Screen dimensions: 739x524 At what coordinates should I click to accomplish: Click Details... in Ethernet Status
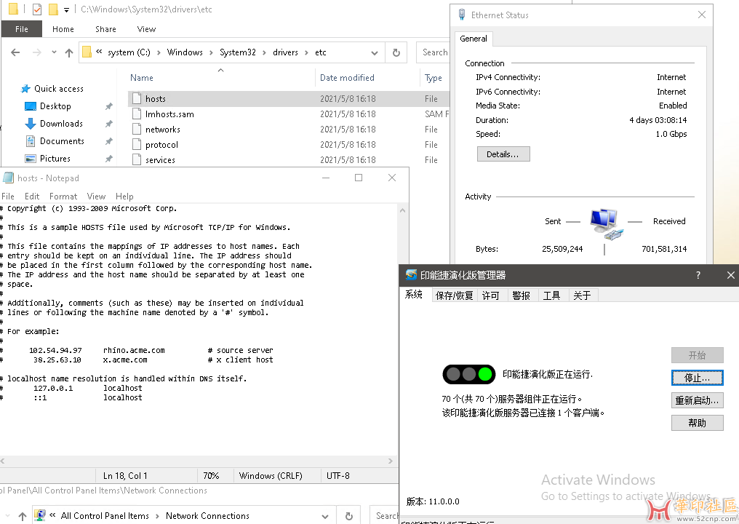(x=503, y=154)
